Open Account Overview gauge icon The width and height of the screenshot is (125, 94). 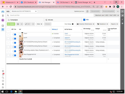click(3, 25)
